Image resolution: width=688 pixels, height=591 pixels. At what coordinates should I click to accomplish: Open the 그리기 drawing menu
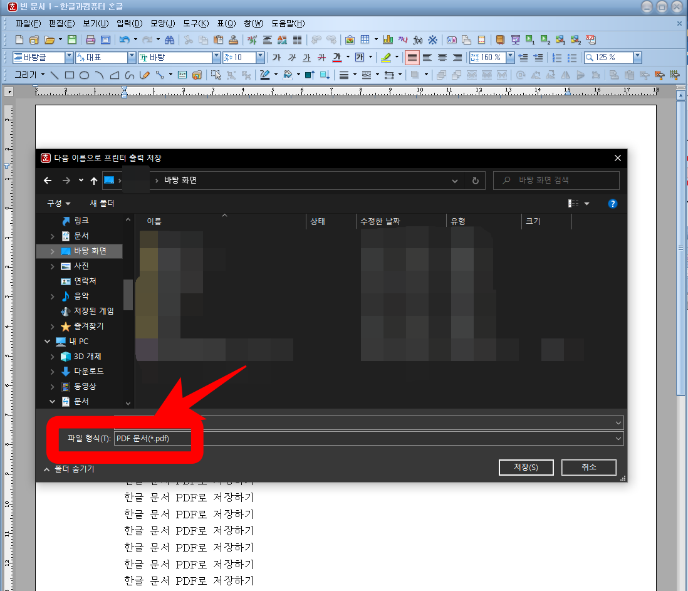[29, 75]
